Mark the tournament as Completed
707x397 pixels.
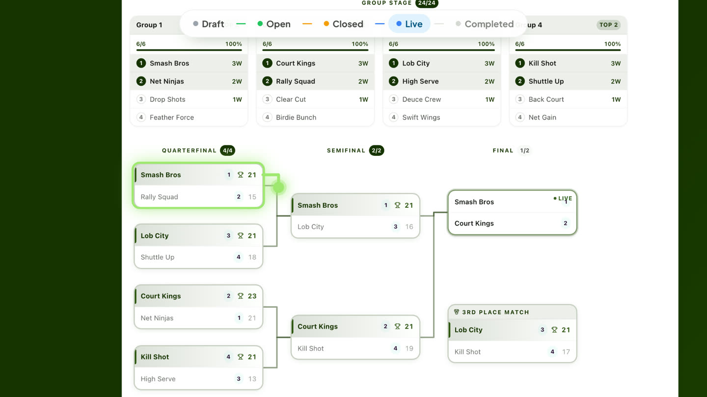pyautogui.click(x=484, y=24)
